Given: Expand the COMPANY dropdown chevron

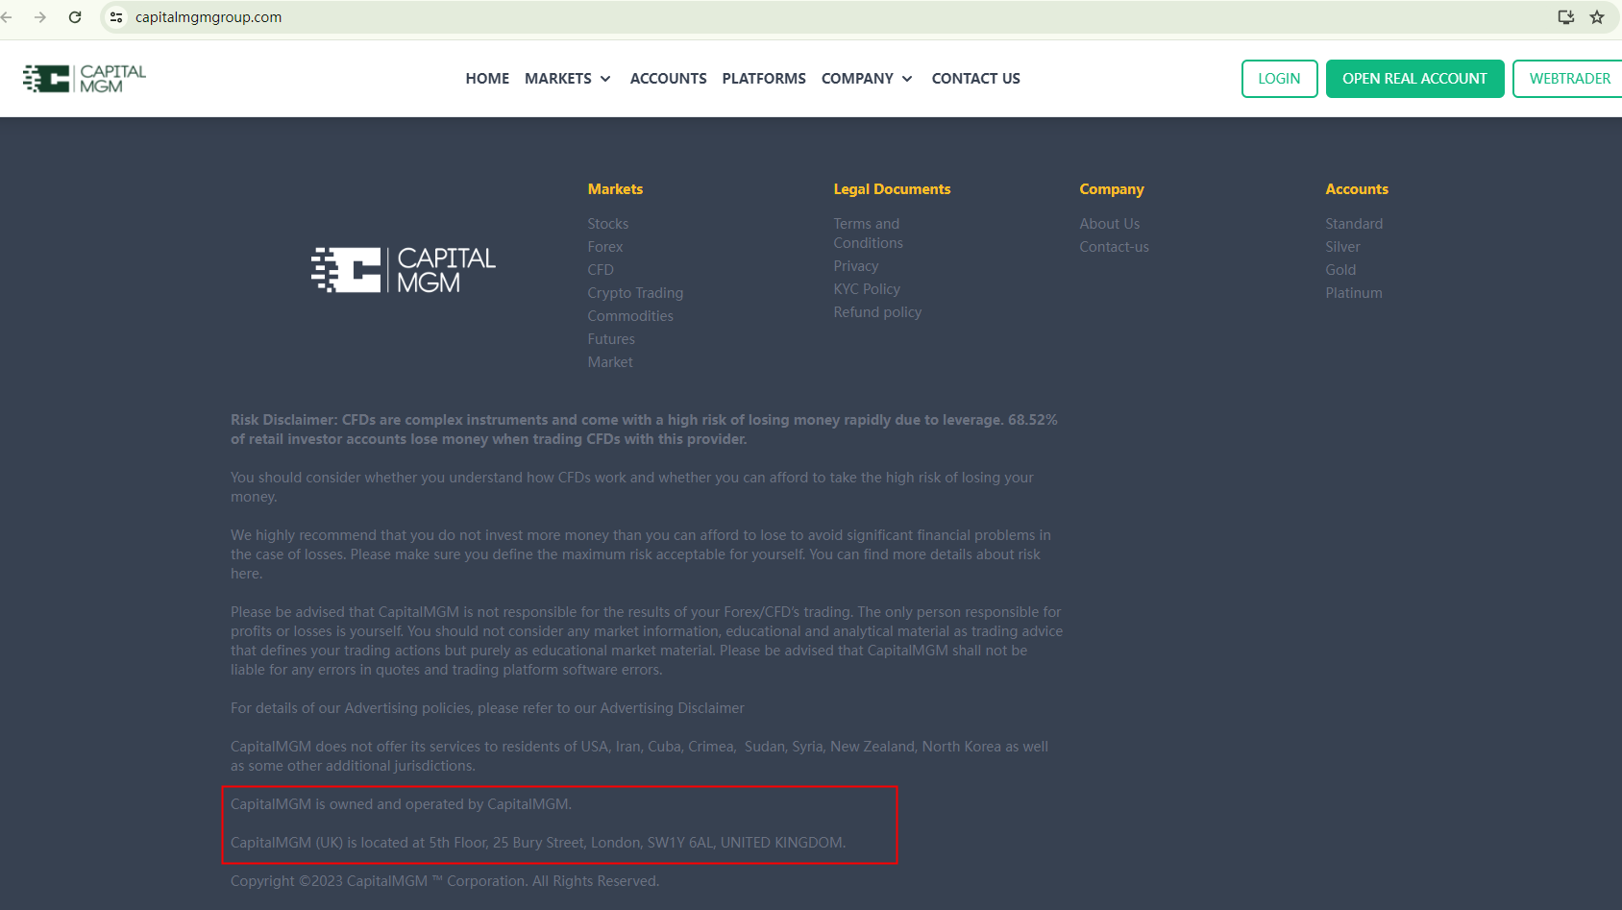Looking at the screenshot, I should click(x=907, y=79).
